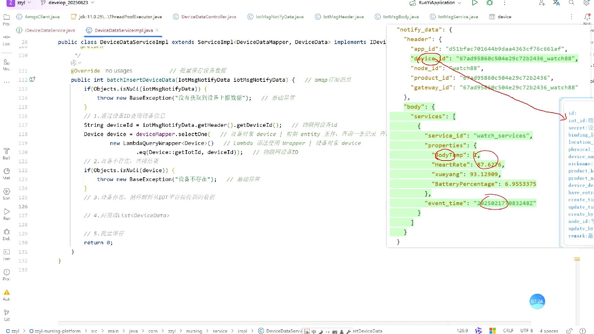The height and width of the screenshot is (334, 594).
Task: Toggle read-only lock icon in status bar
Action: click(x=569, y=331)
